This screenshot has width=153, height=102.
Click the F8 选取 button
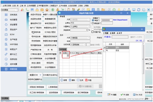click(125, 95)
